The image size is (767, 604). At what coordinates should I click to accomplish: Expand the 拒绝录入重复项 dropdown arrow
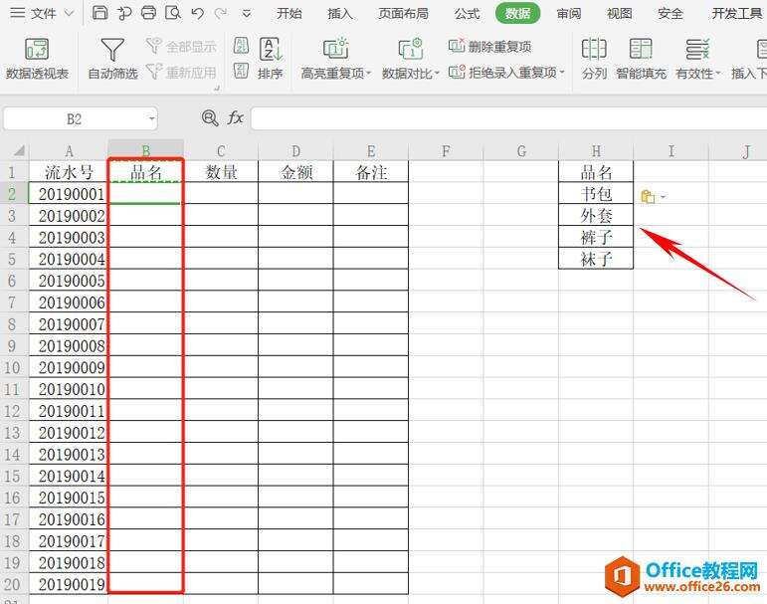point(562,73)
